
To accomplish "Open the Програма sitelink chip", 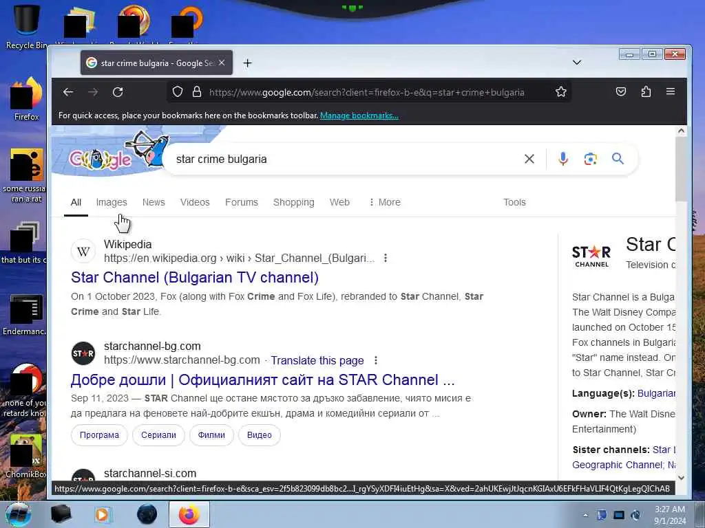I will coord(99,435).
